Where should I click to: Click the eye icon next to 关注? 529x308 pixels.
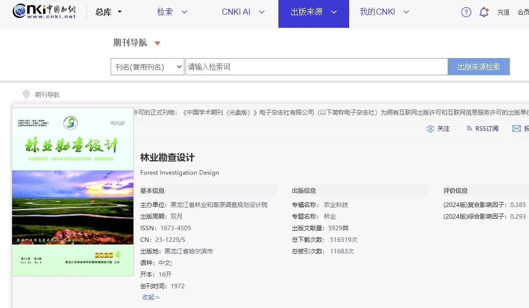tap(429, 129)
